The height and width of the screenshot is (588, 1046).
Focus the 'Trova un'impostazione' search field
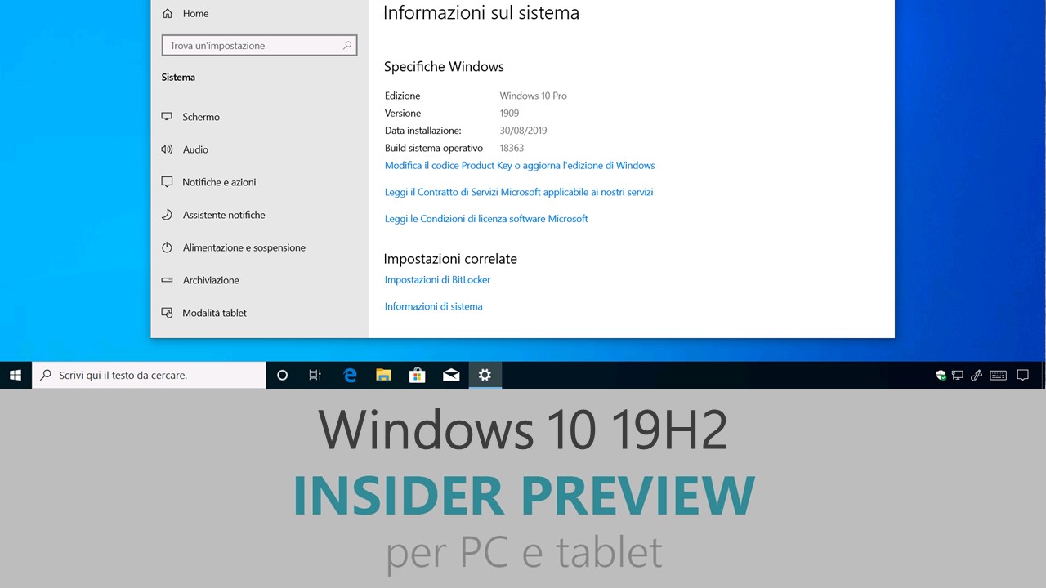260,46
